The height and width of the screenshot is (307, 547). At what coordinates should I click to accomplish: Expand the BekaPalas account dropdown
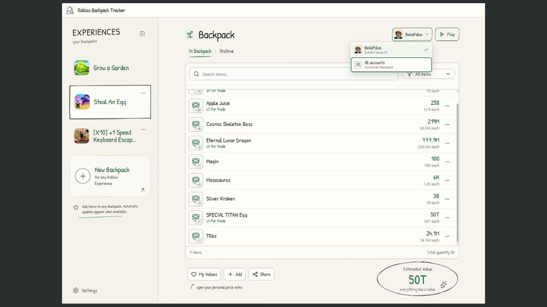[x=412, y=35]
